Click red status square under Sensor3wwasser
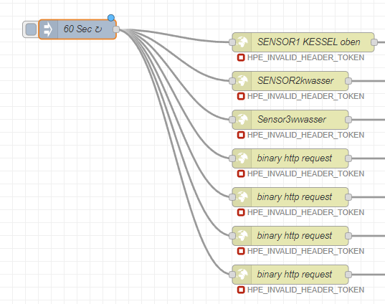 (241, 135)
